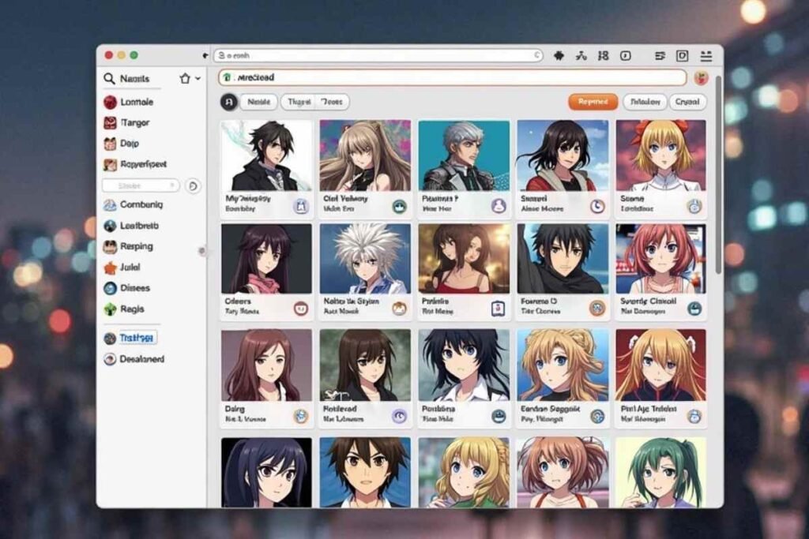809x539 pixels.
Task: Open the green-haired ponytail girl thumbnail
Action: click(x=660, y=473)
